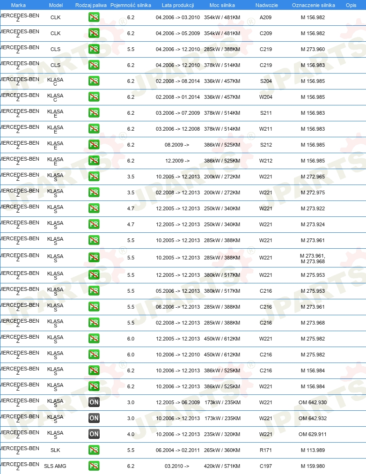Click petrol icon in C216 M 275.953 row
This screenshot has width=366, height=474.
[x=94, y=290]
